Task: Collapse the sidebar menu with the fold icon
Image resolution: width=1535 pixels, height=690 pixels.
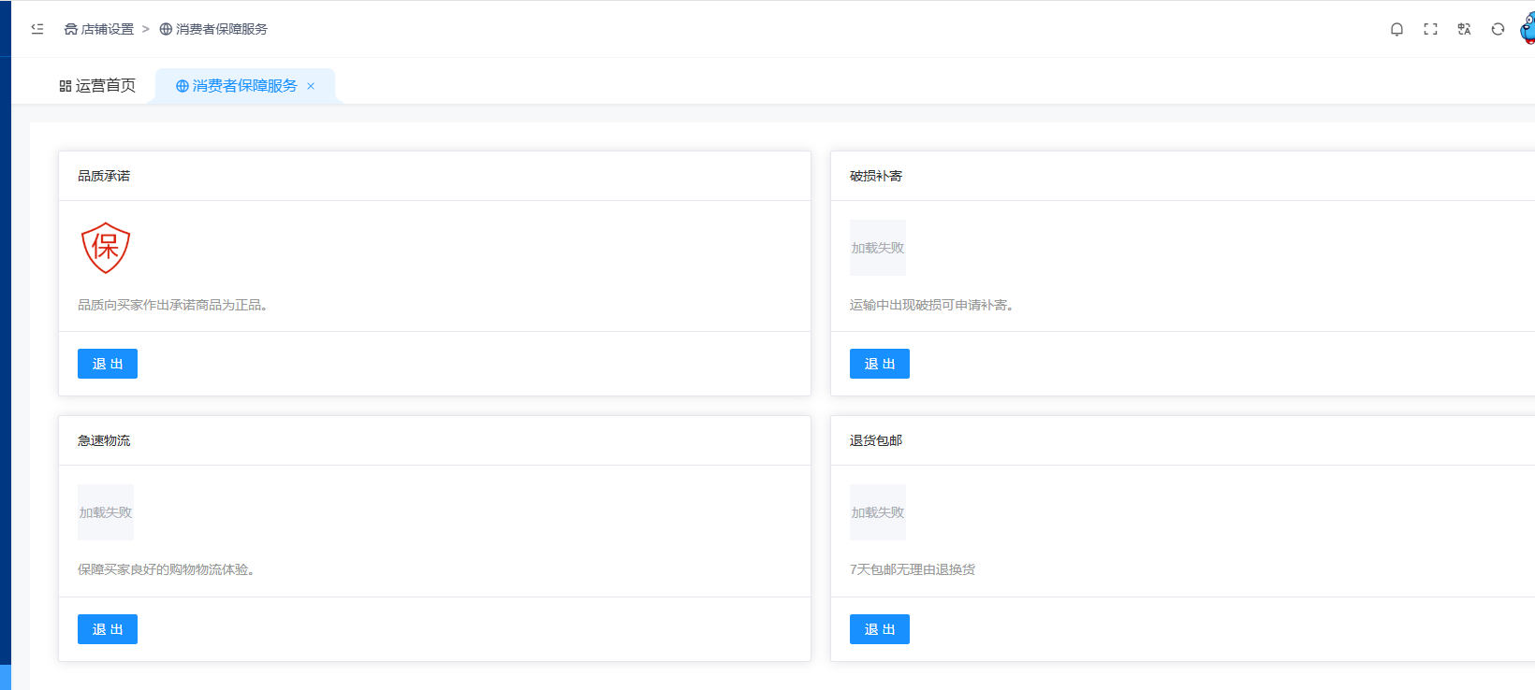Action: click(37, 29)
